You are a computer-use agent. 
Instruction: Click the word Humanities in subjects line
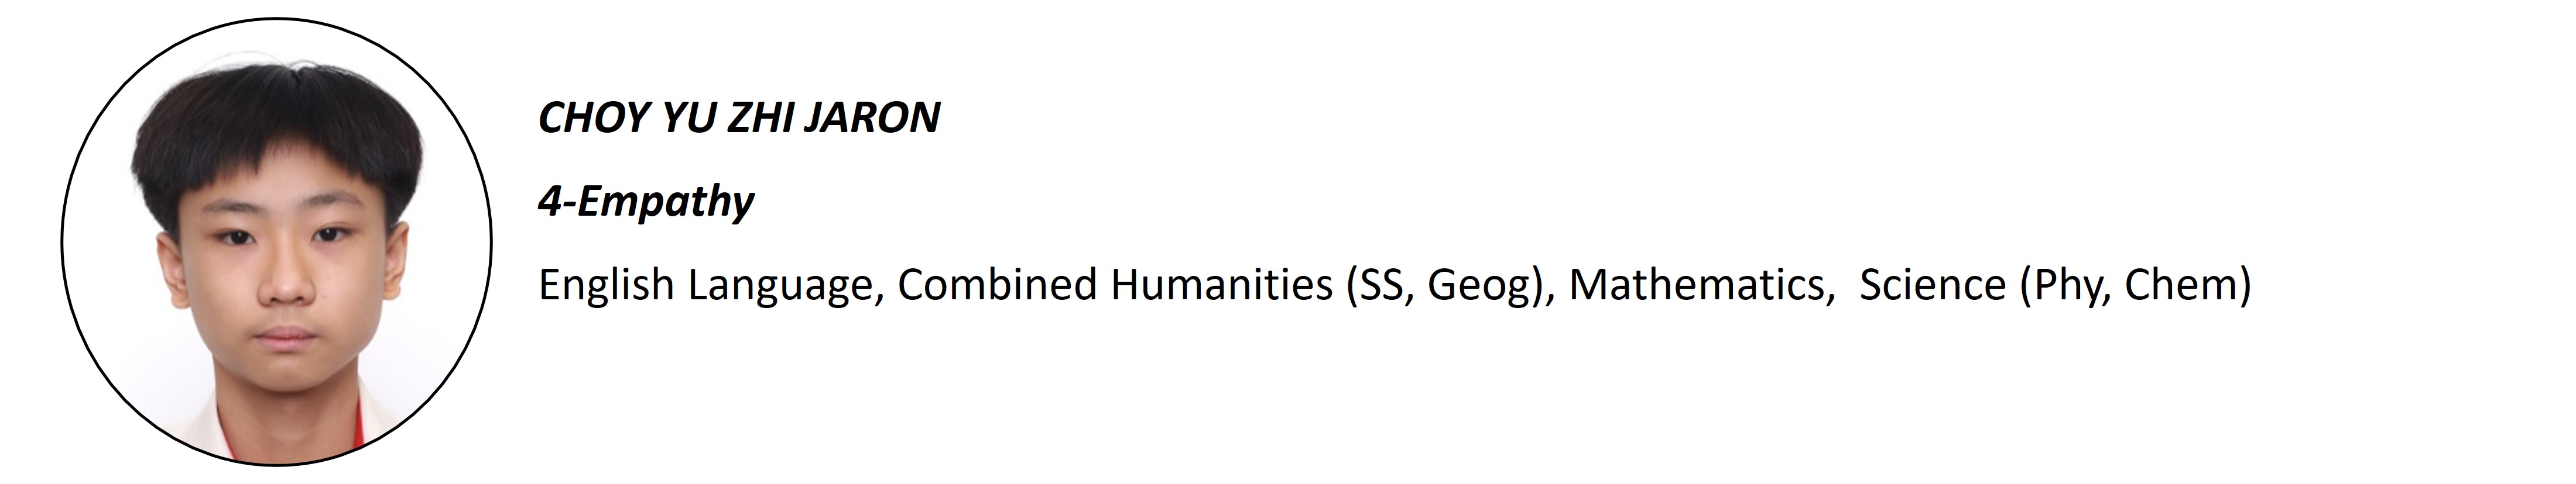pos(1221,285)
